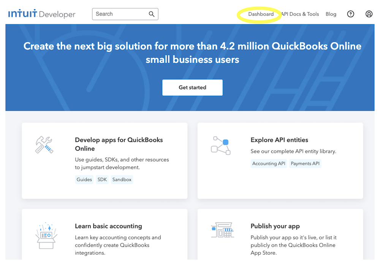Open the Accounting API tag
Image resolution: width=380 pixels, height=268 pixels.
[x=269, y=163]
